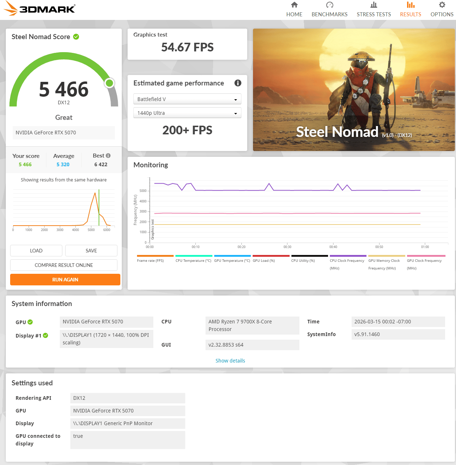
Task: Click the Steel Nomad Score heading
Action: click(x=41, y=37)
